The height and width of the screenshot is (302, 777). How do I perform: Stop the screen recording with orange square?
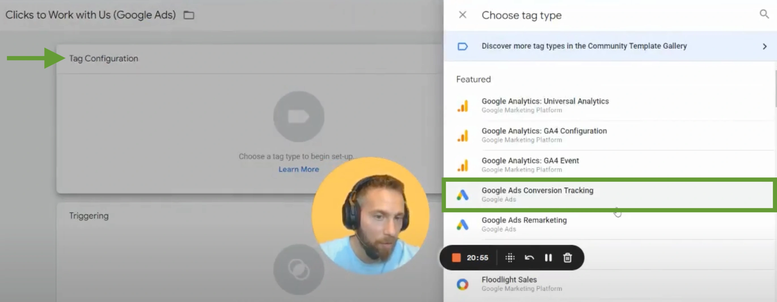(x=456, y=258)
